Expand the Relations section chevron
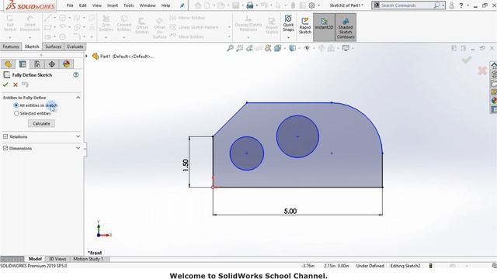 coord(78,136)
